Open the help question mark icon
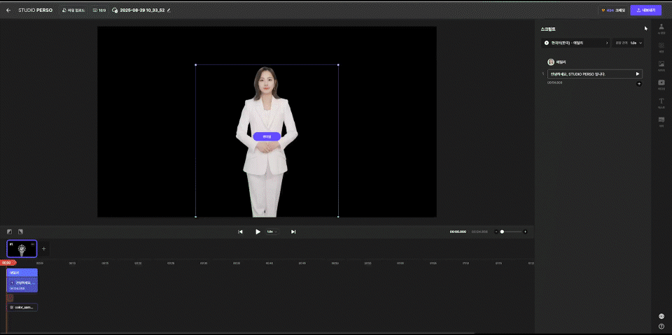672x335 pixels. 661,326
